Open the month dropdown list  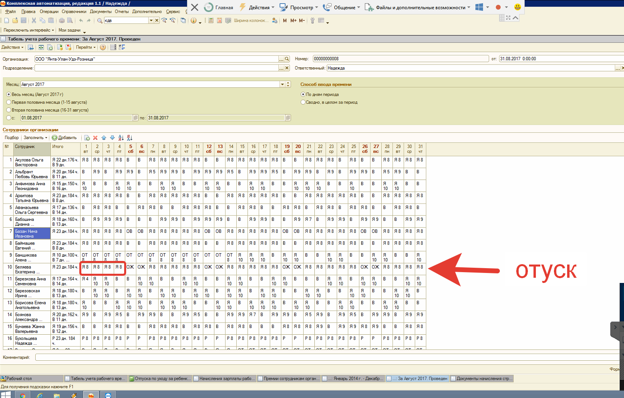[282, 84]
